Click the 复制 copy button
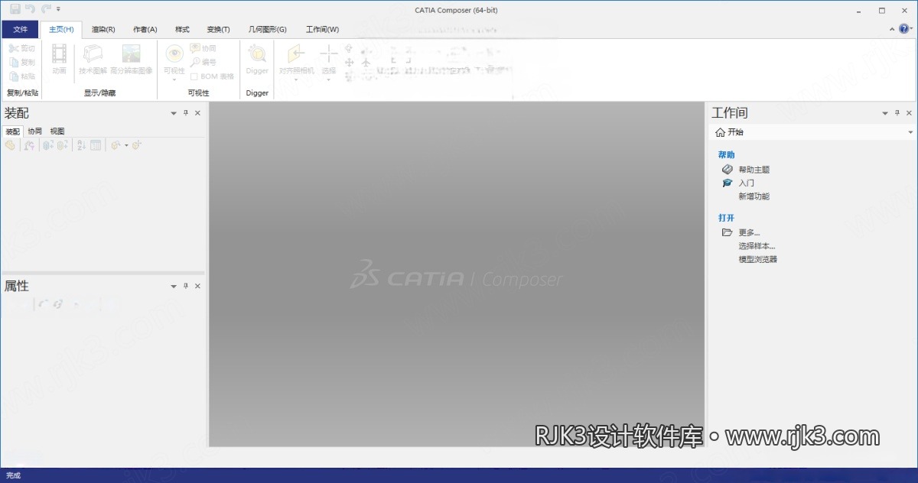This screenshot has width=918, height=483. 21,62
